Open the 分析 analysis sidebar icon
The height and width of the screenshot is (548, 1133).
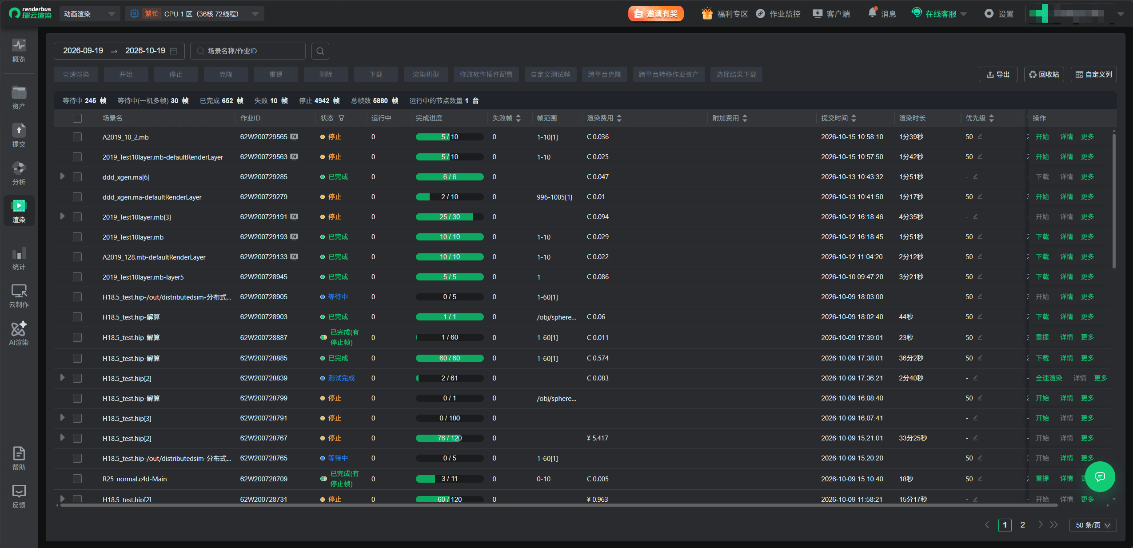(19, 173)
